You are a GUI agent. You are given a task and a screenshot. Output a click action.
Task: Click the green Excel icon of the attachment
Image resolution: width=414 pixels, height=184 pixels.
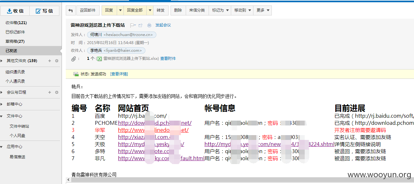(100, 59)
